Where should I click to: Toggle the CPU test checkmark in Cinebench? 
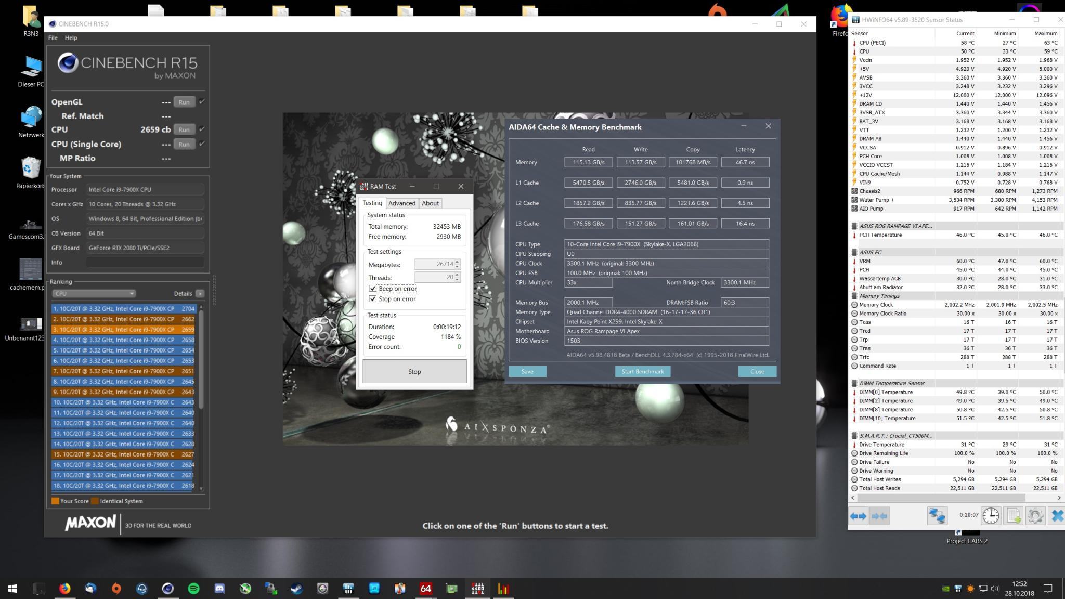pyautogui.click(x=202, y=129)
